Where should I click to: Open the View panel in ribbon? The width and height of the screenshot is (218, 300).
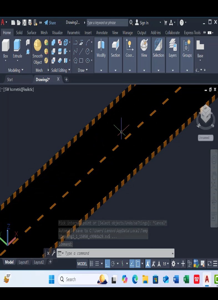tap(144, 55)
